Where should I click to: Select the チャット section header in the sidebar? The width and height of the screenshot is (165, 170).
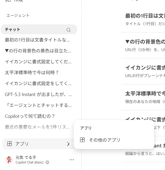(x=13, y=30)
